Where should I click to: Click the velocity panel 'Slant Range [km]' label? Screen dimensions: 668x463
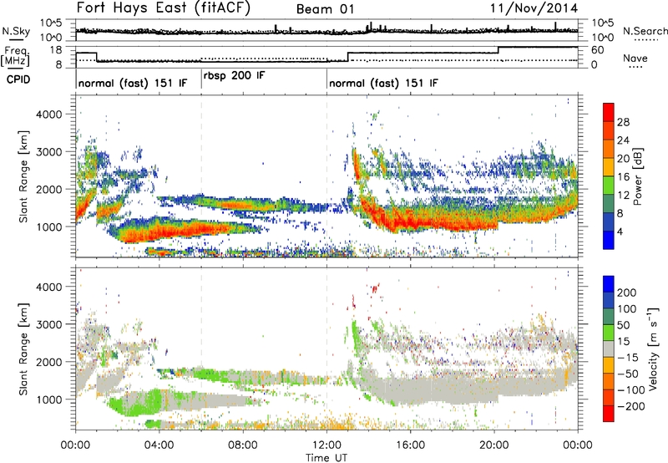(x=23, y=349)
